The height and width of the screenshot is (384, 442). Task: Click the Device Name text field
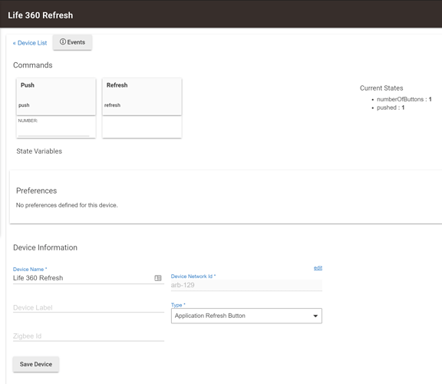pos(83,278)
